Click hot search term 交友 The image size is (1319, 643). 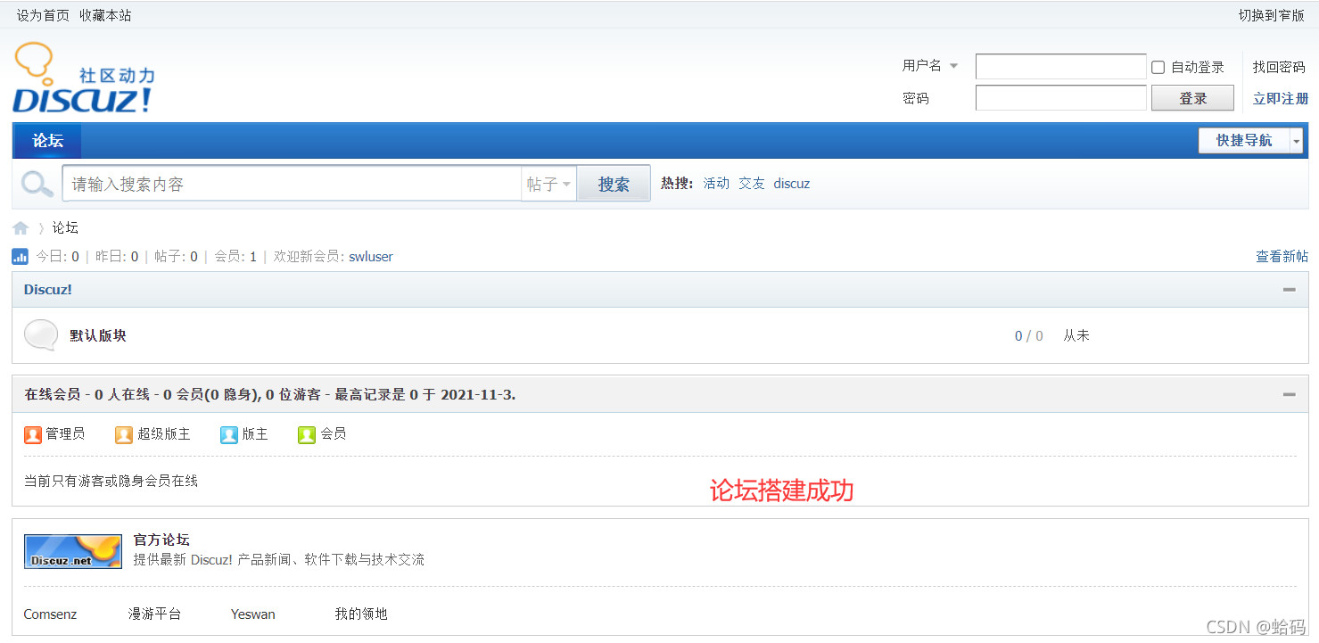(752, 183)
